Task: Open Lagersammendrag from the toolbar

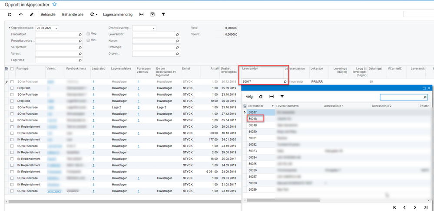Action: click(117, 14)
